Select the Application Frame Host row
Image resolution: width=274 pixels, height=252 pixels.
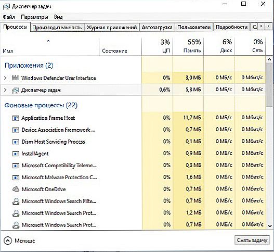pos(133,118)
